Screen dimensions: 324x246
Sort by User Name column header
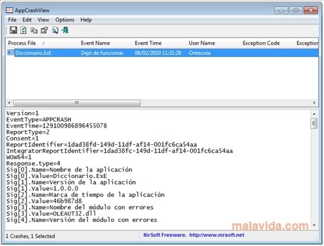click(213, 43)
